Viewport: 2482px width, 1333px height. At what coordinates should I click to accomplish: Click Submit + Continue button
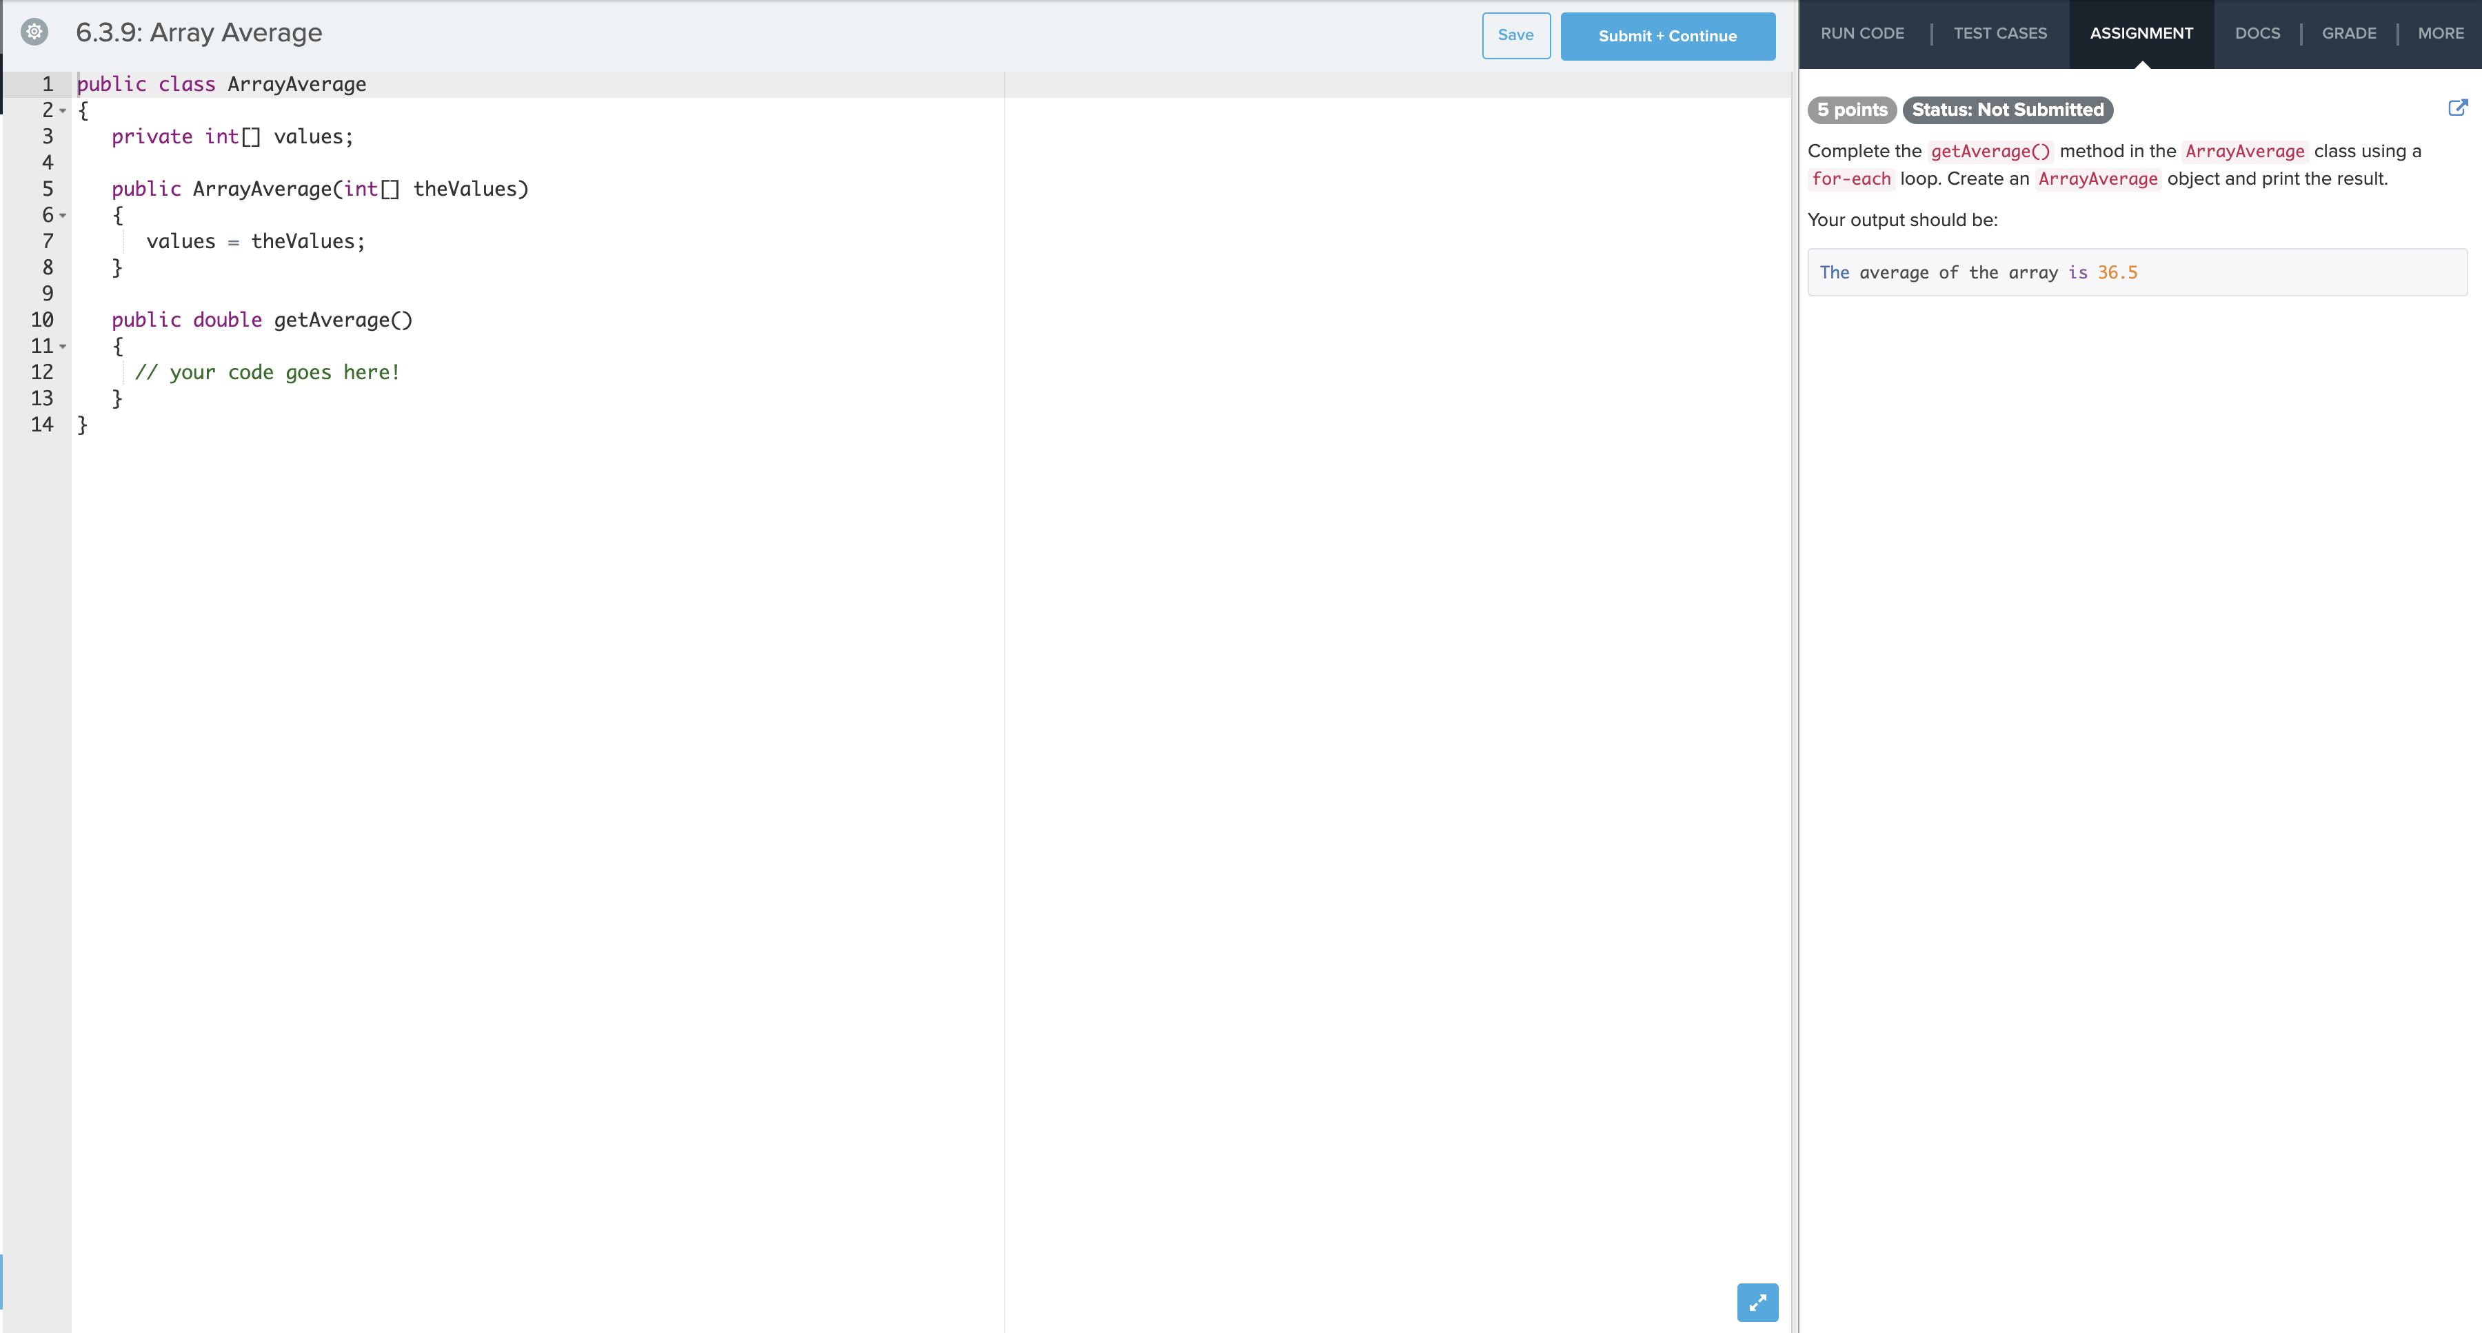click(1667, 37)
